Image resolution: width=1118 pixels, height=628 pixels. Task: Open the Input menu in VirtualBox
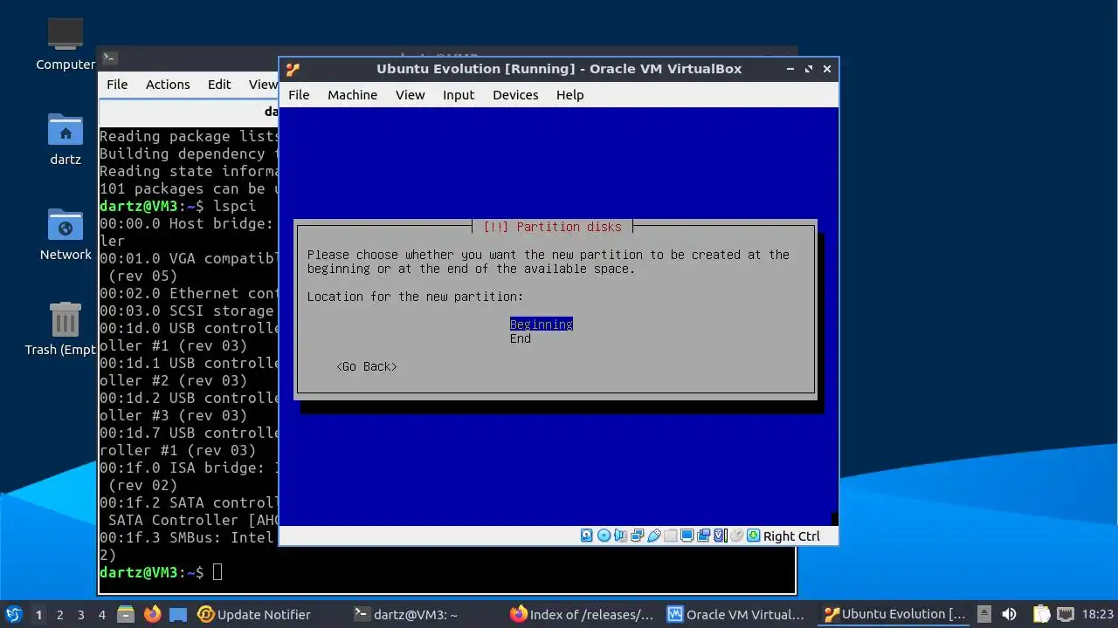pyautogui.click(x=459, y=95)
